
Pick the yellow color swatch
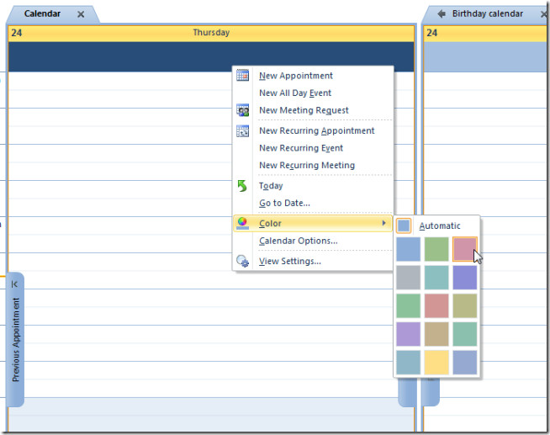436,363
